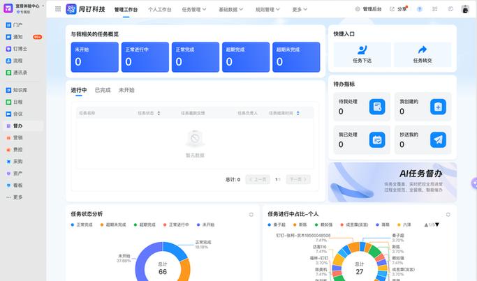
Task: Open 资产 in the sidebar
Action: coord(14,173)
